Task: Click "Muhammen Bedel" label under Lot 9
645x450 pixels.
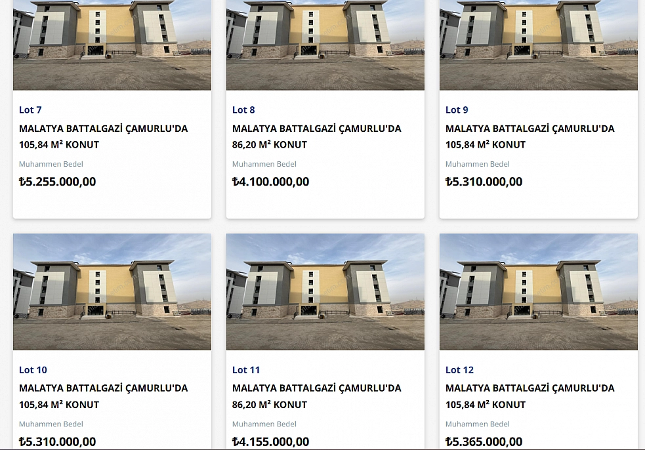Action: click(477, 164)
